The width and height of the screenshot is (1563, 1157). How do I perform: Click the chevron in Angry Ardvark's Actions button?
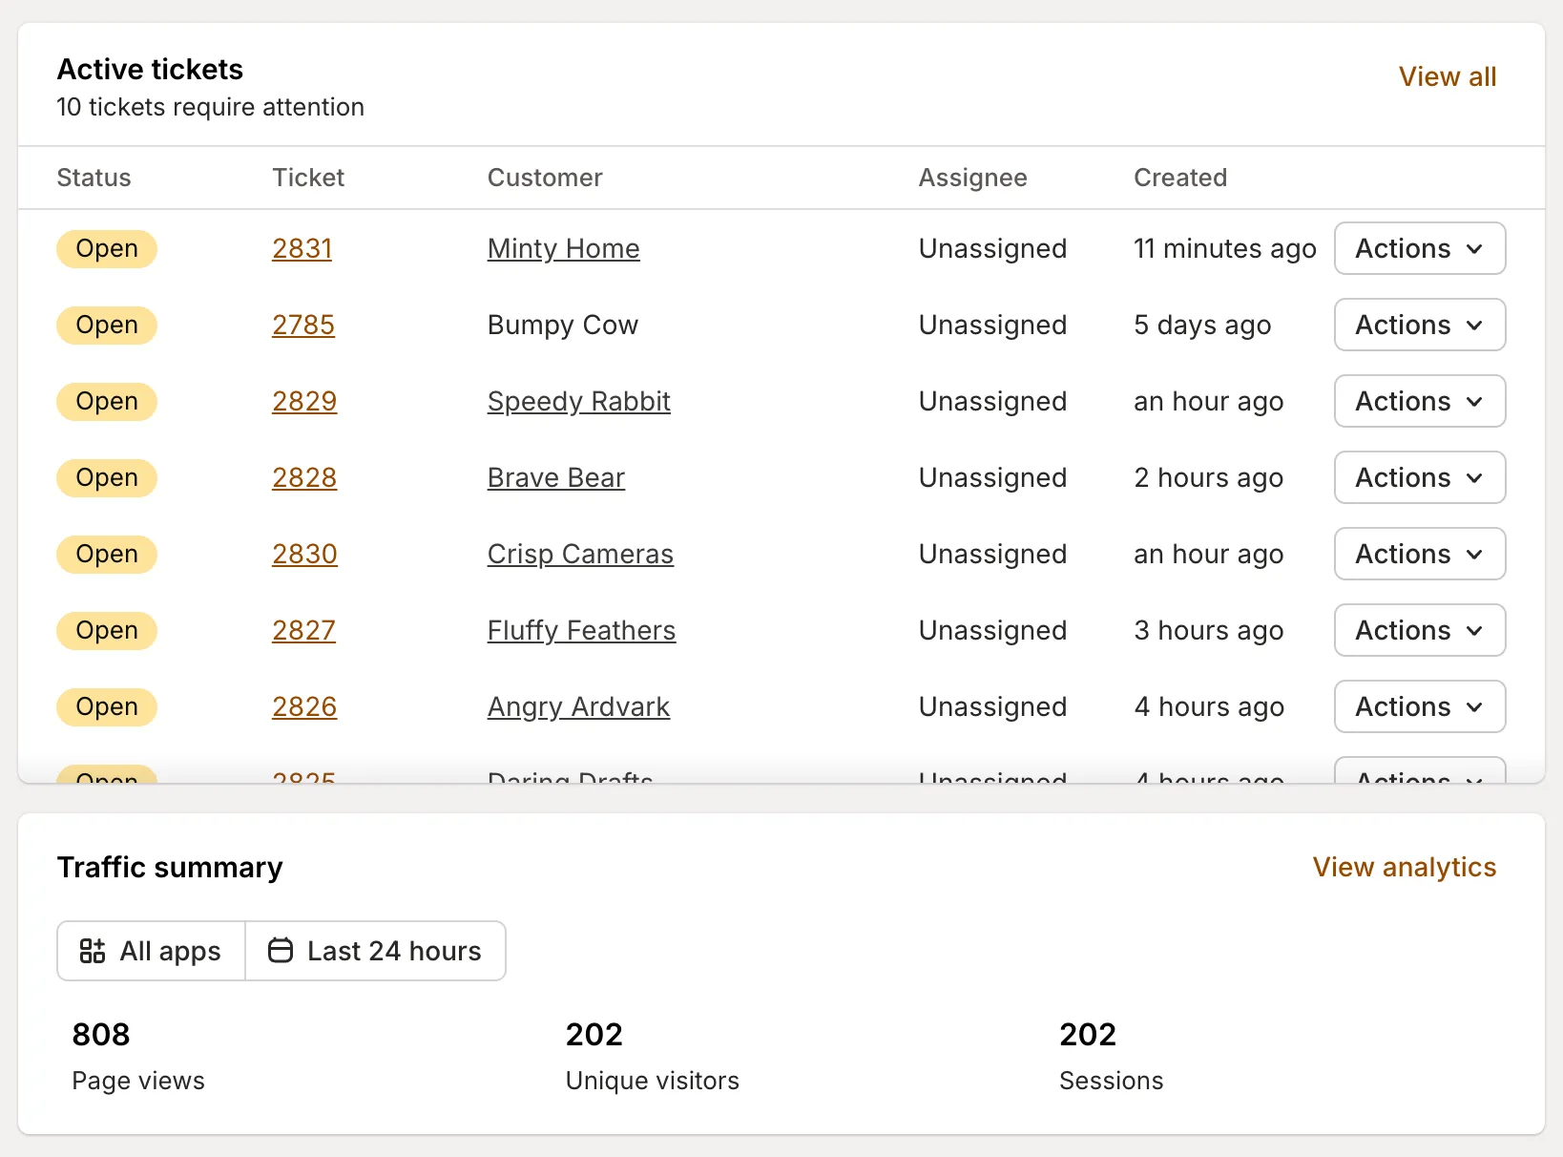1474,707
